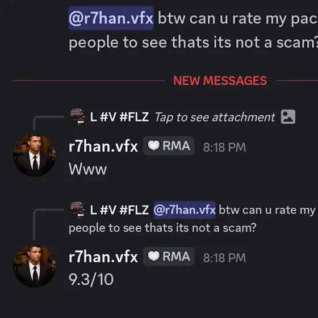Image resolution: width=318 pixels, height=318 pixels.
Task: Click the 8:18 PM timestamp on the 9.3/10 message
Action: pyautogui.click(x=224, y=258)
